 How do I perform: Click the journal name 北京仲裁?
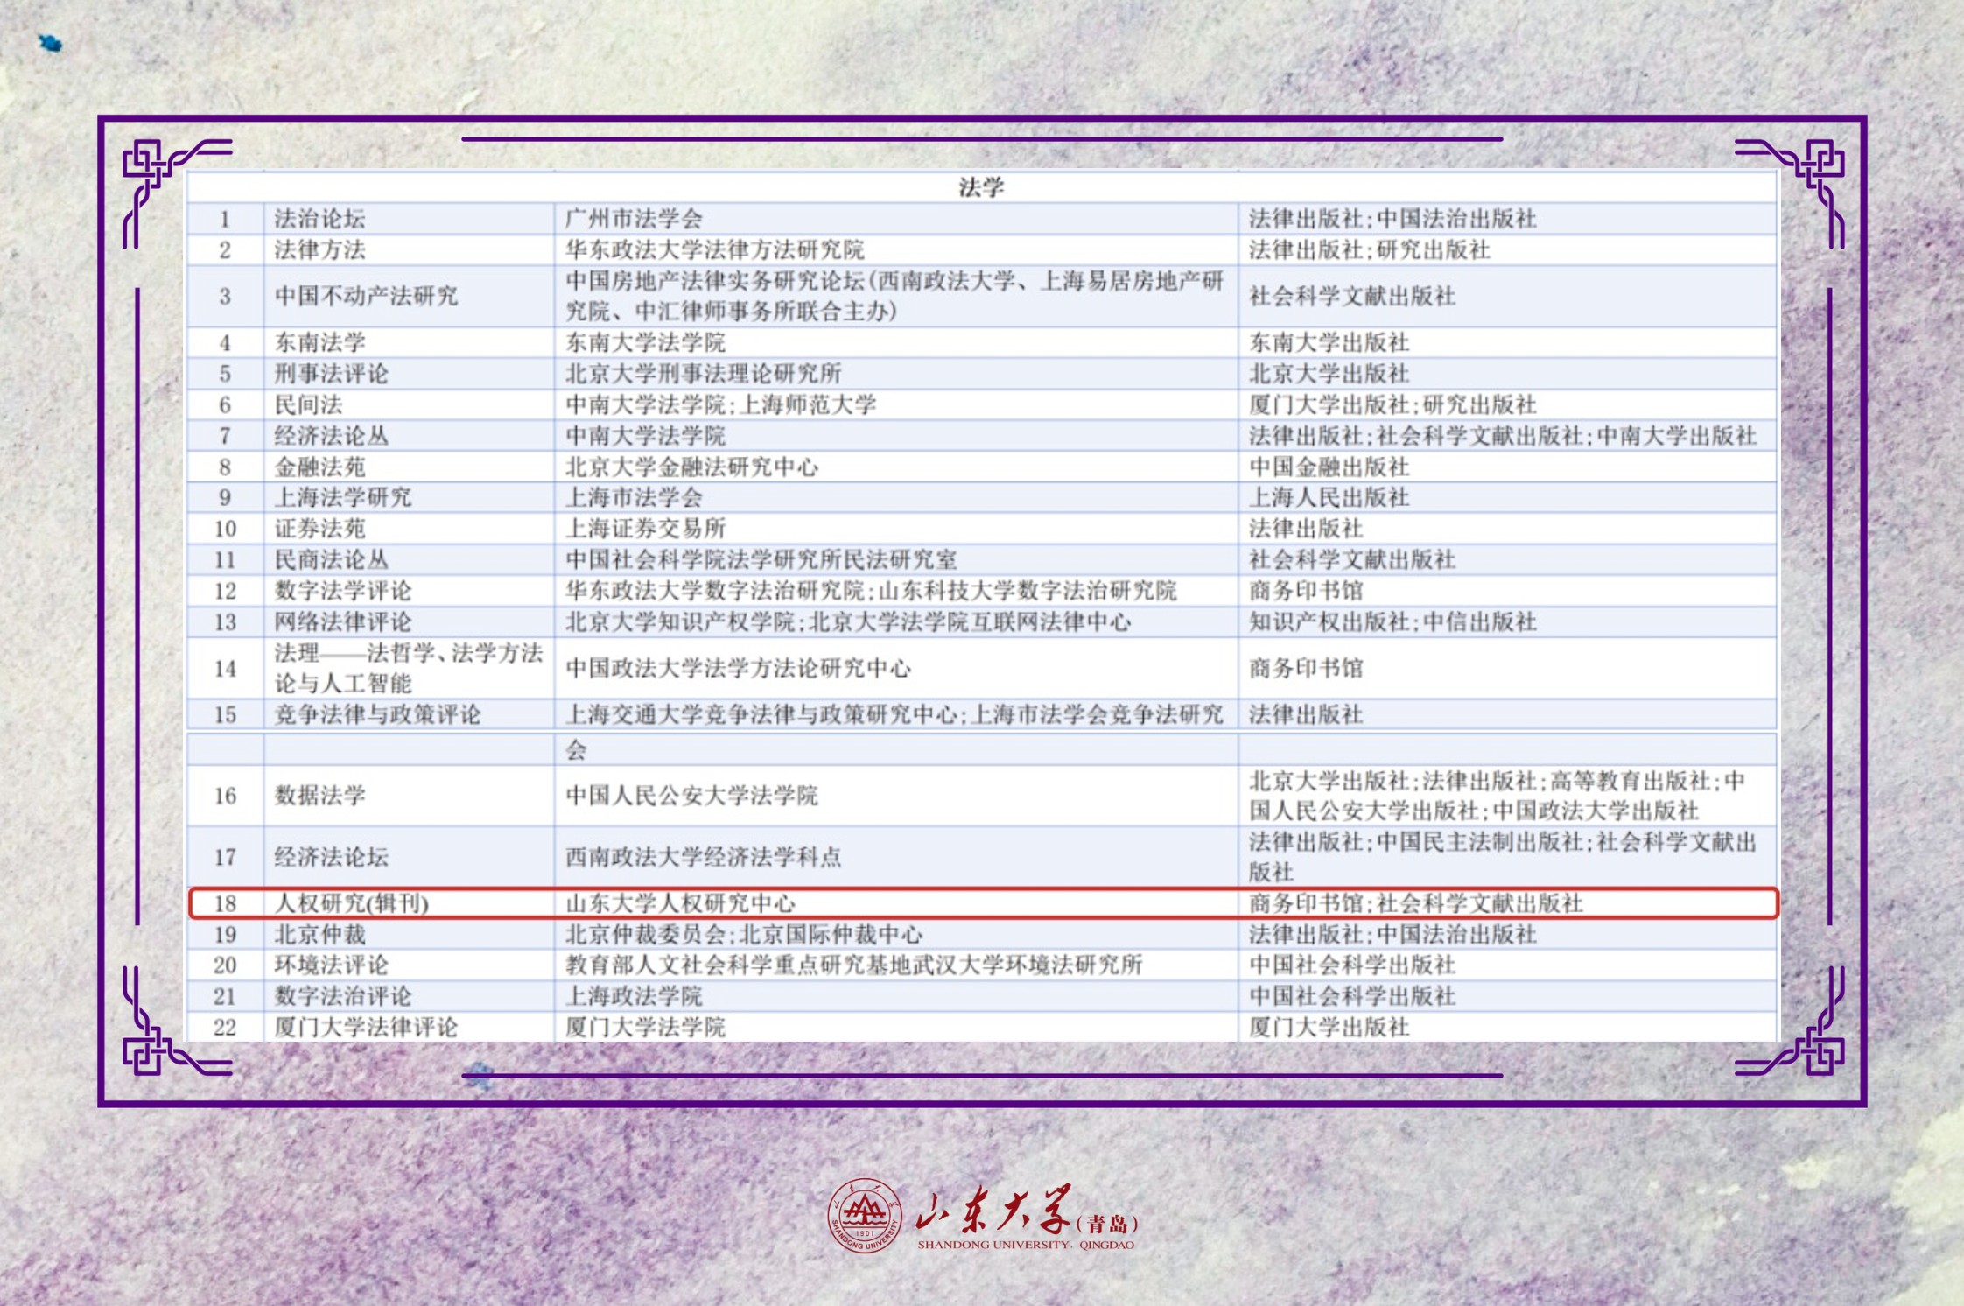pos(319,934)
